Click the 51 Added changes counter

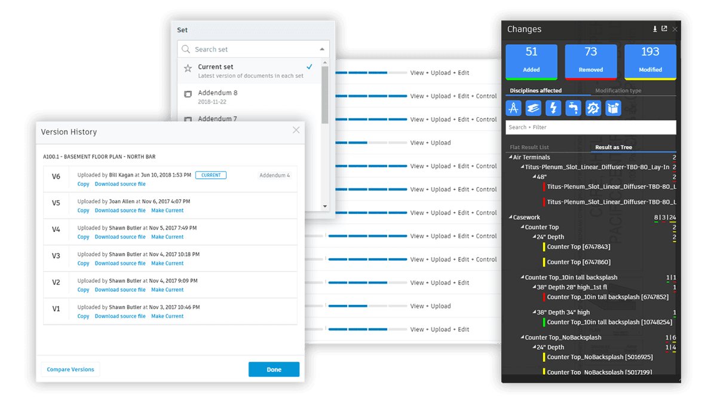[x=531, y=60]
